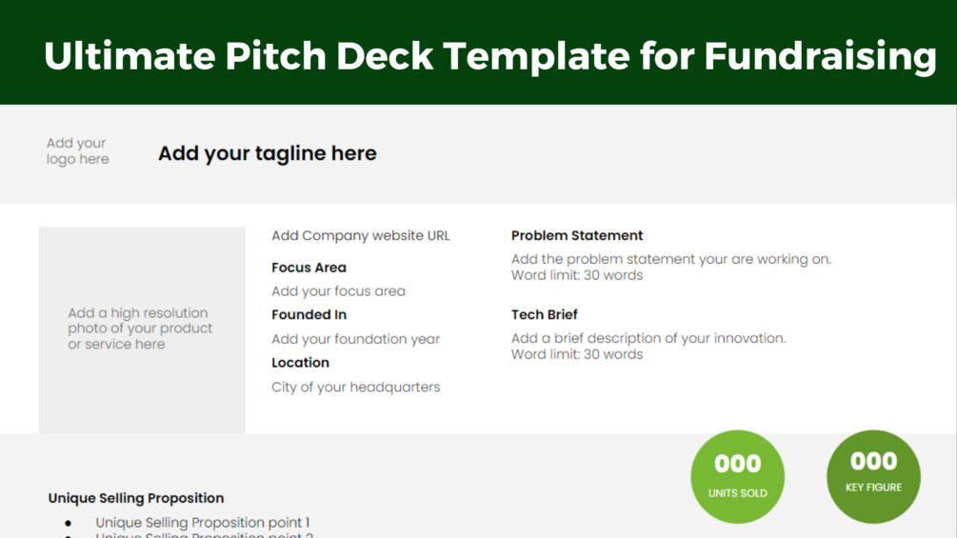This screenshot has width=957, height=538.
Task: Select the 'Founded In' heading
Action: click(x=309, y=314)
